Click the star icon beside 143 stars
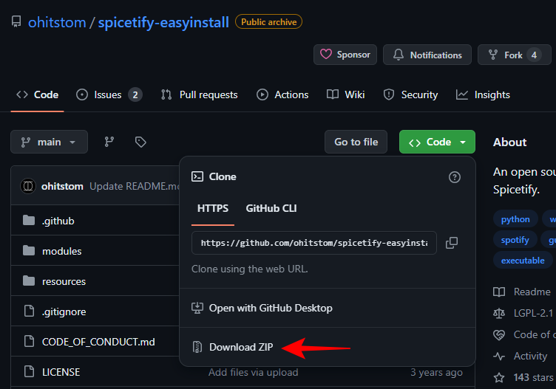Screen dimensions: 556x389 coord(499,378)
